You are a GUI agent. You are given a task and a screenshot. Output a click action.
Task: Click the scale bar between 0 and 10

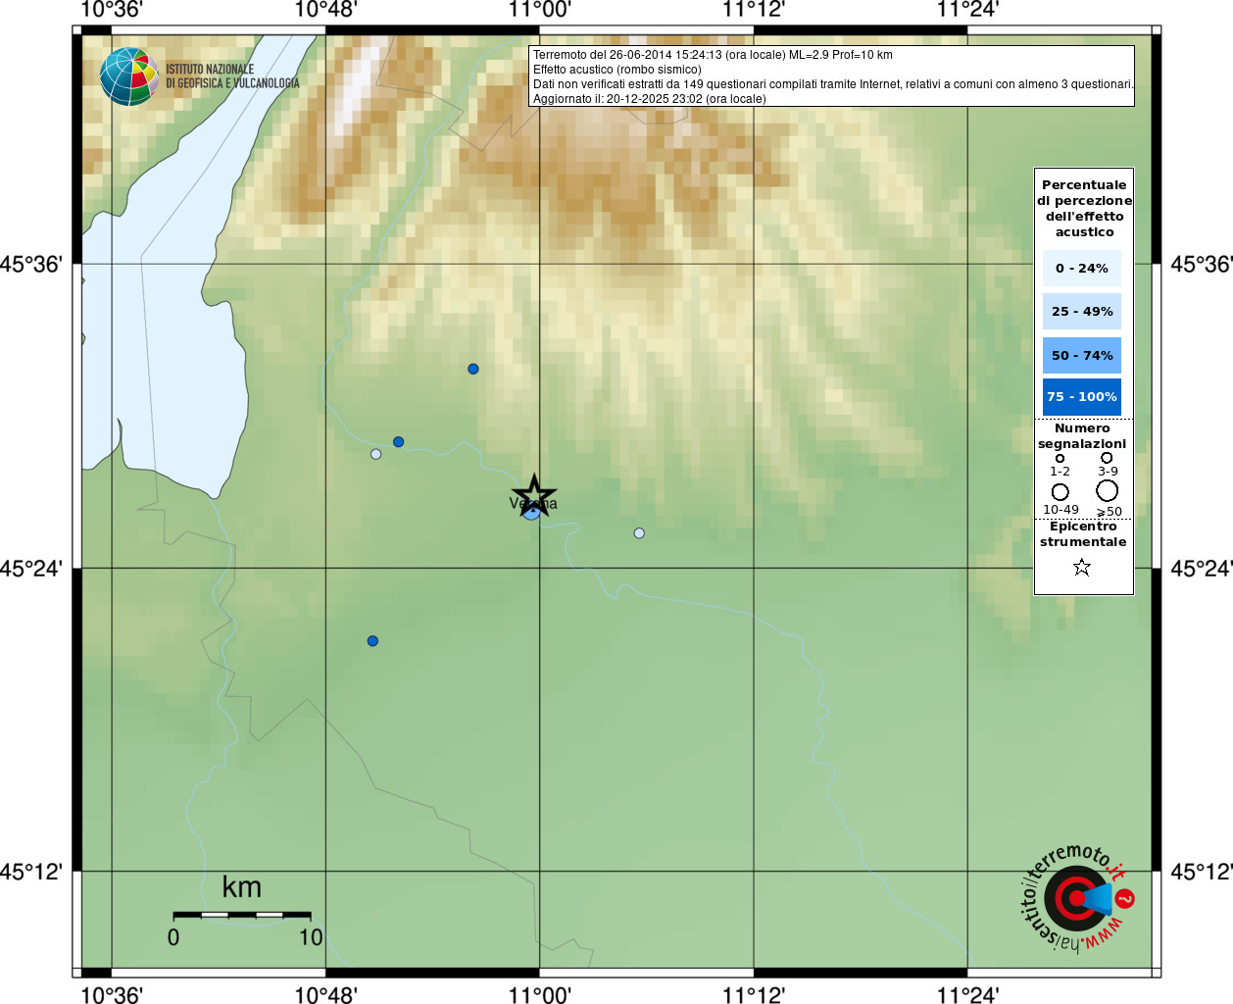pyautogui.click(x=242, y=915)
